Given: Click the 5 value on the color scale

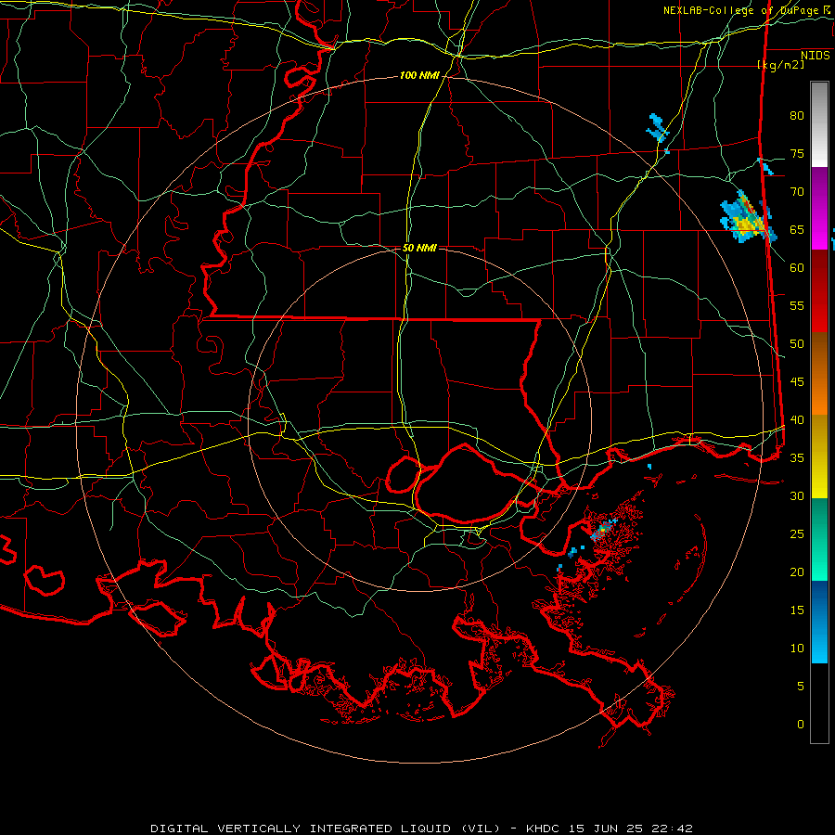Looking at the screenshot, I should tap(801, 686).
